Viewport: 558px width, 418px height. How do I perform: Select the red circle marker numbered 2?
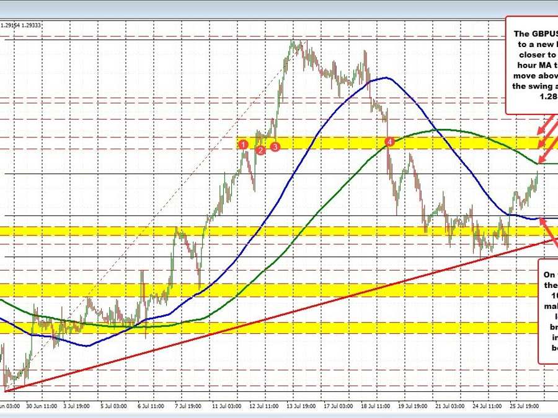(x=261, y=150)
